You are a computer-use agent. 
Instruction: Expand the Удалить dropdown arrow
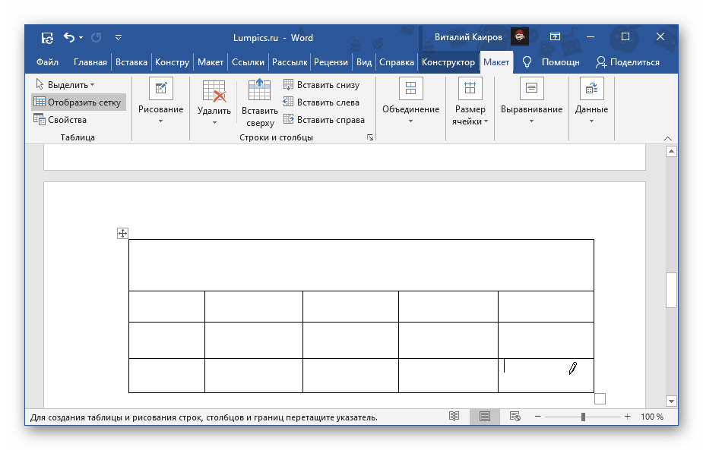coord(214,122)
